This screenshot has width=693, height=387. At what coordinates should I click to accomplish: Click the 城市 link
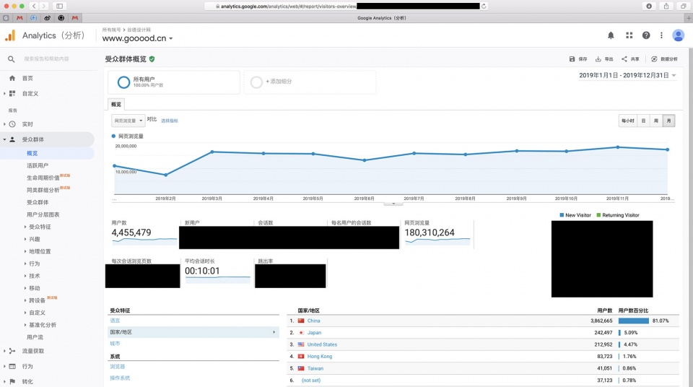click(x=115, y=344)
